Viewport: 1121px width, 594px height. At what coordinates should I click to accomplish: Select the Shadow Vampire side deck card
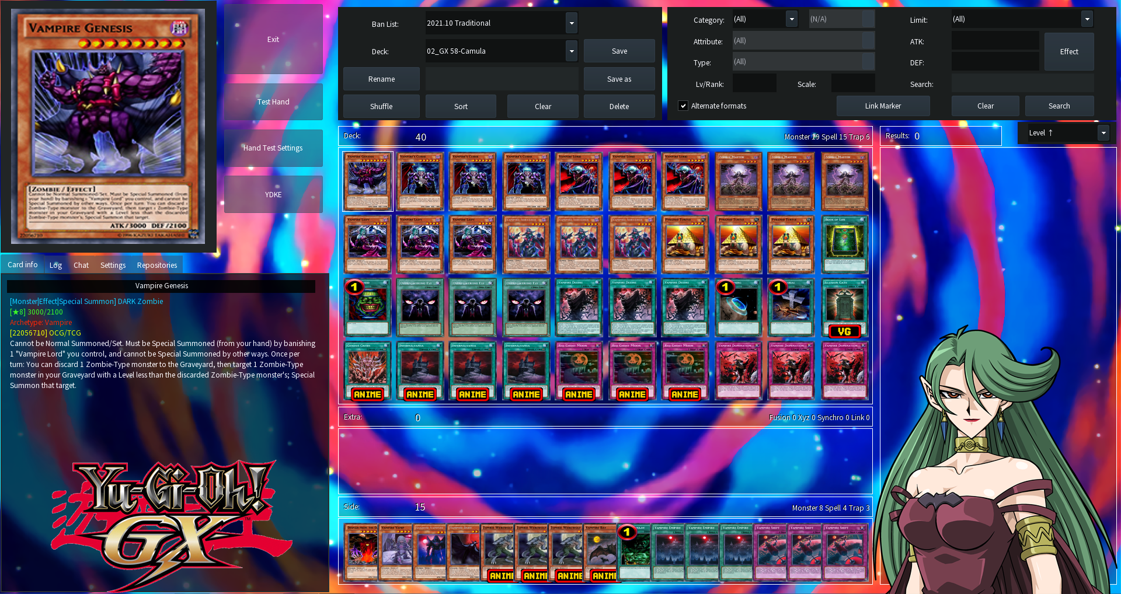(x=429, y=552)
